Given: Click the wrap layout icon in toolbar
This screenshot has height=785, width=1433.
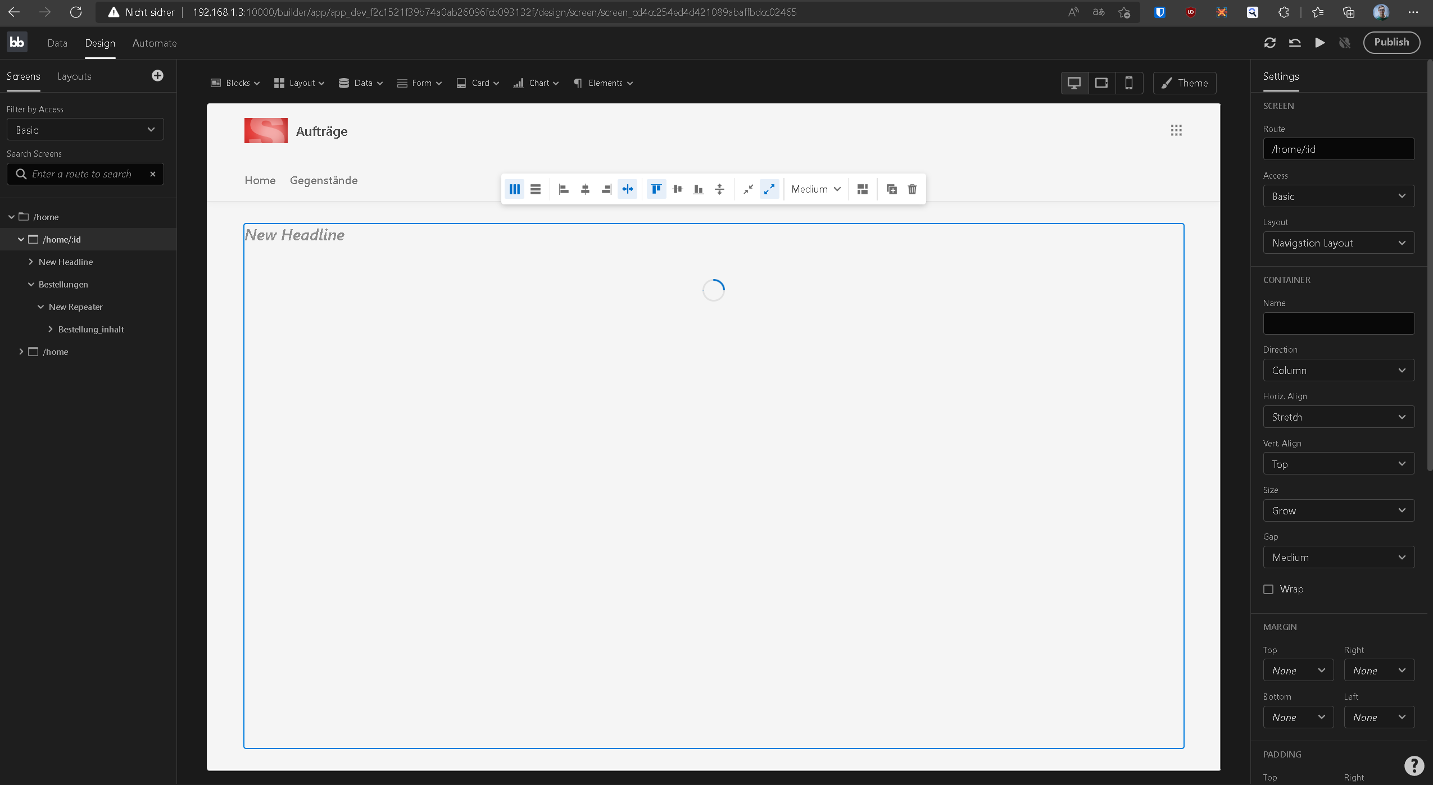Looking at the screenshot, I should 863,189.
